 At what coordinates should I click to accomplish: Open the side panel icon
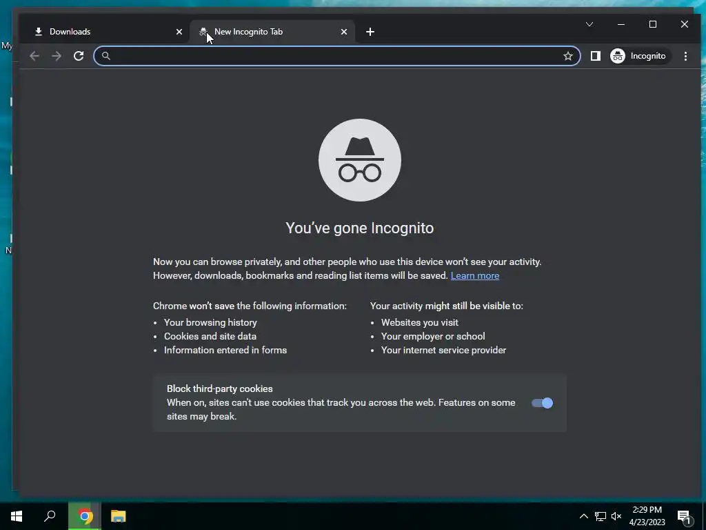[595, 56]
